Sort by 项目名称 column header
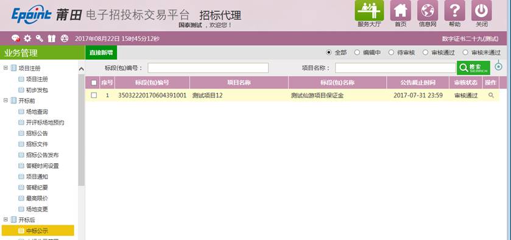Screen dimensions: 511x240 click(x=239, y=82)
